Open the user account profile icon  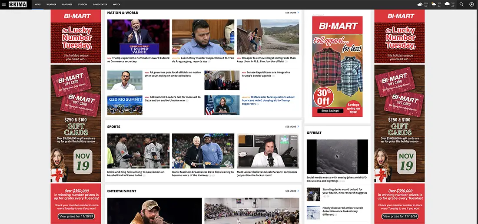471,4
